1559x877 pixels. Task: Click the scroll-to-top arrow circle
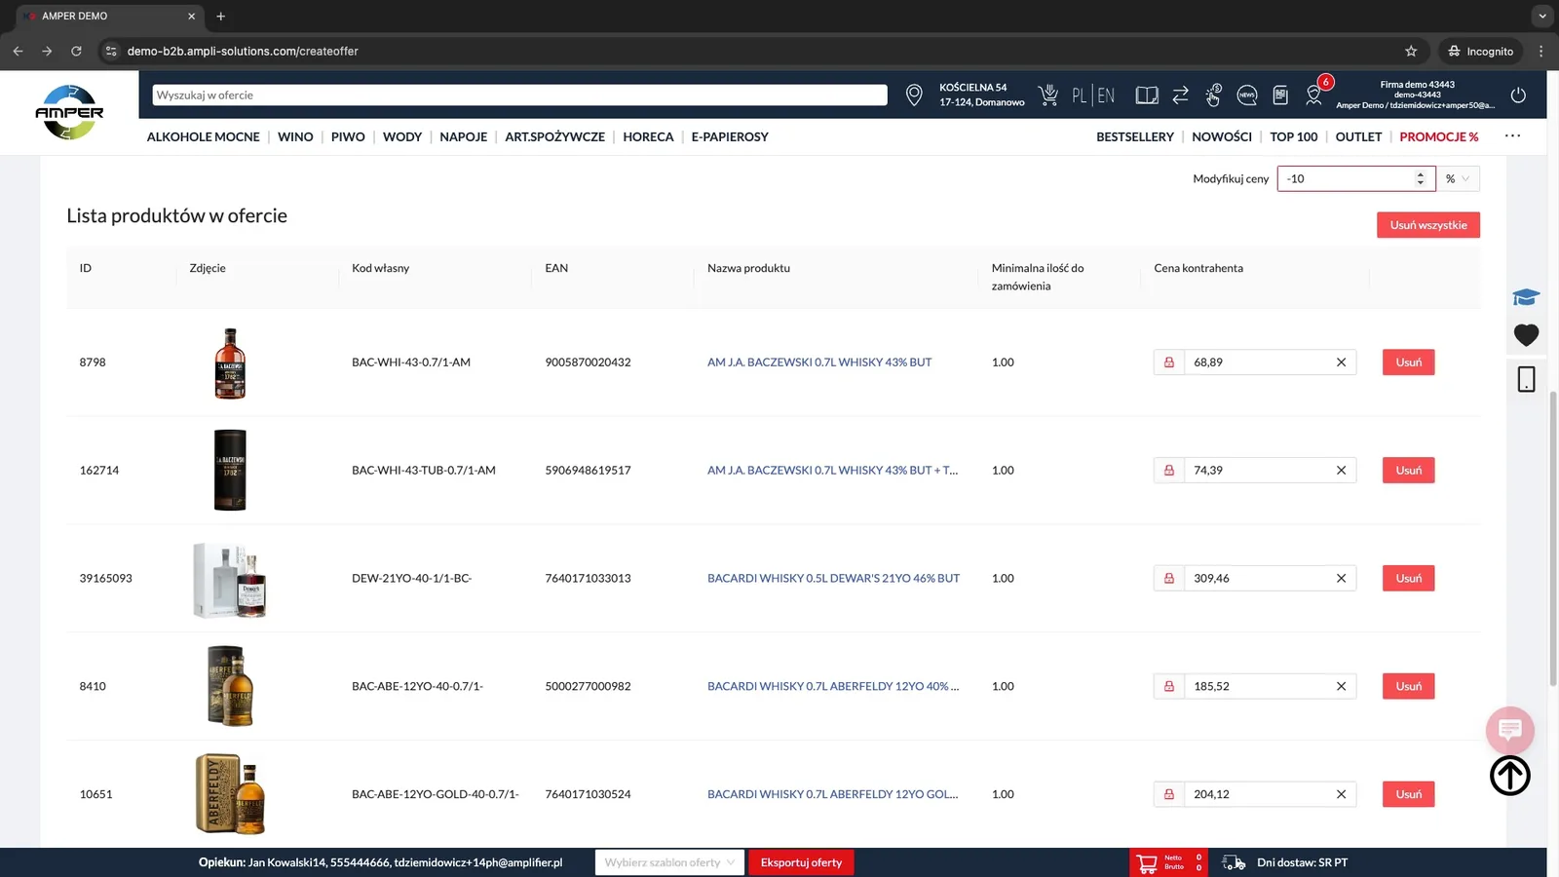1510,776
